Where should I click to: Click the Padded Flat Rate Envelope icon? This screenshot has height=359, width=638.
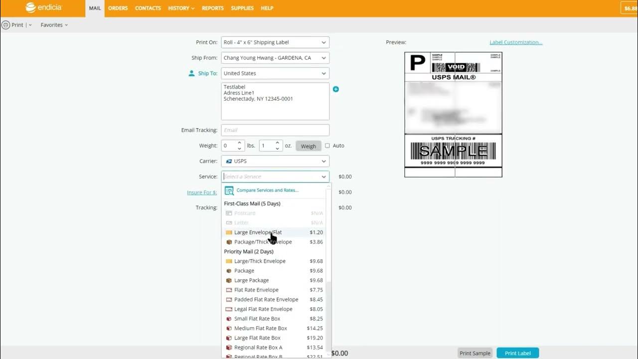click(229, 300)
